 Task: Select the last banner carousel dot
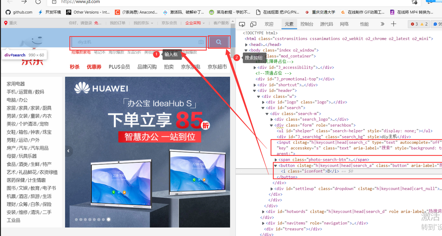click(x=109, y=219)
